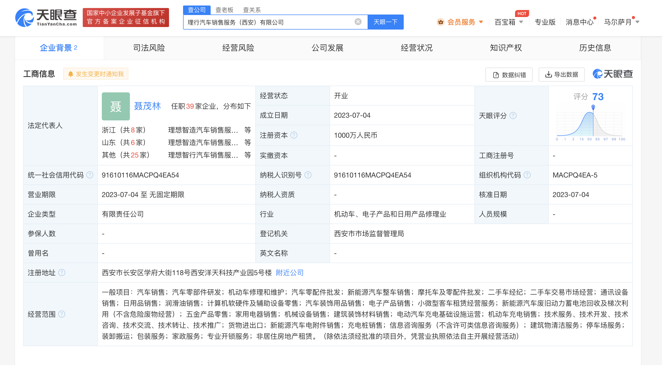
Task: Click approval date 2023-07-04 beside 核准日期
Action: click(571, 195)
